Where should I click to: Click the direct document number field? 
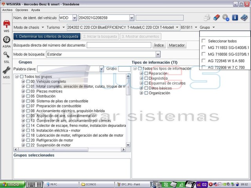tap(119, 45)
